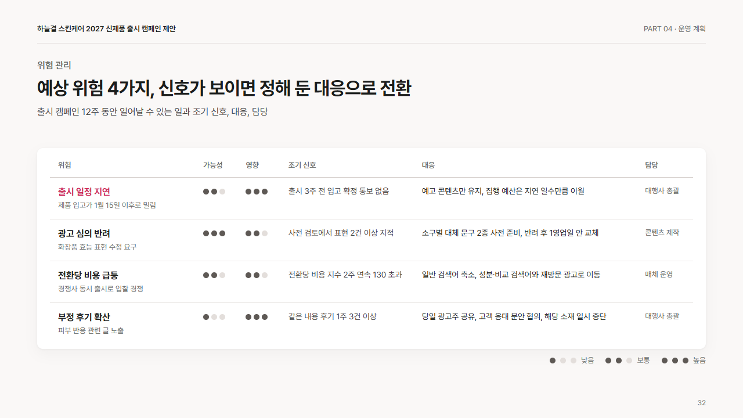Select the owner "매체 운영"

[x=659, y=274]
